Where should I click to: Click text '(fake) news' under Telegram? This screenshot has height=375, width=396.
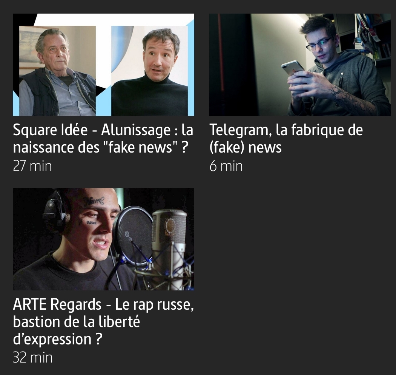tap(246, 148)
